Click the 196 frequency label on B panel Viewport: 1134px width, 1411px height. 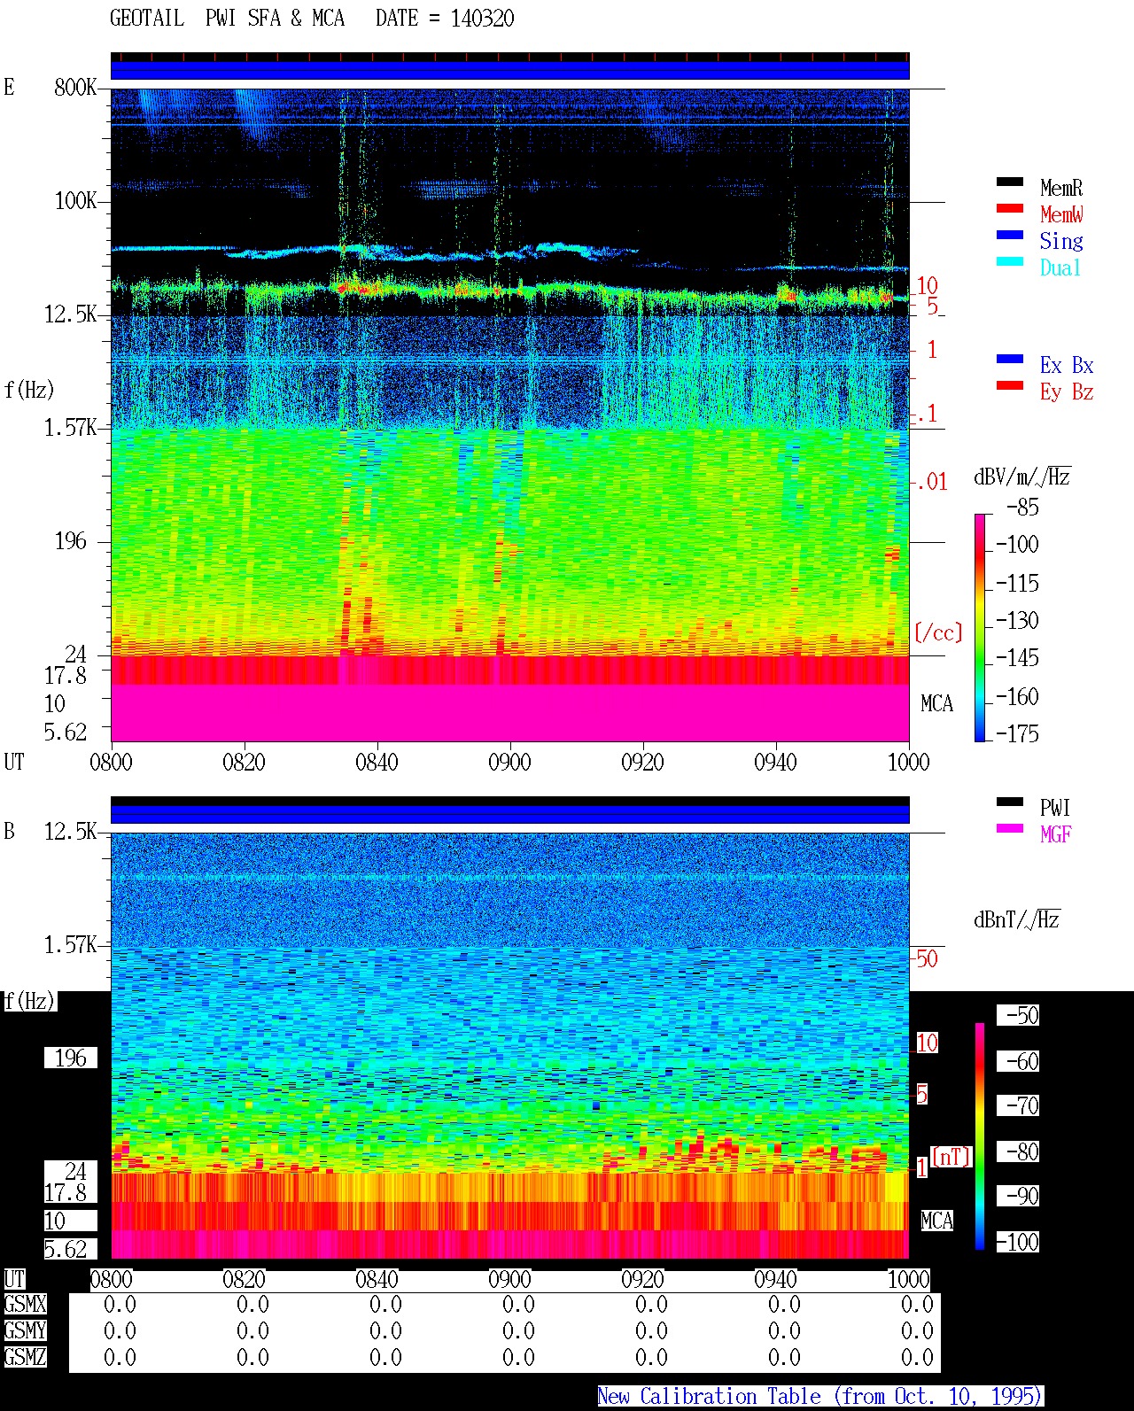pos(71,1058)
